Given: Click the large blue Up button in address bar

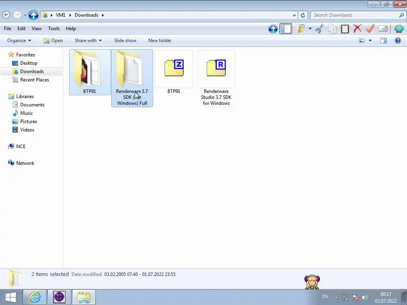Looking at the screenshot, I should [x=33, y=15].
